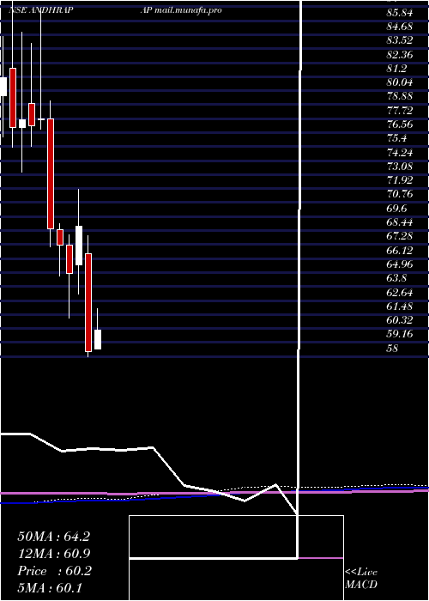The image size is (429, 601).
Task: Select the 76.56 price axis label
Action: (x=400, y=124)
